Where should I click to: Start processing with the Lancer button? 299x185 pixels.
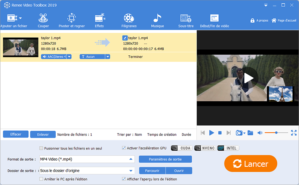click(x=250, y=164)
